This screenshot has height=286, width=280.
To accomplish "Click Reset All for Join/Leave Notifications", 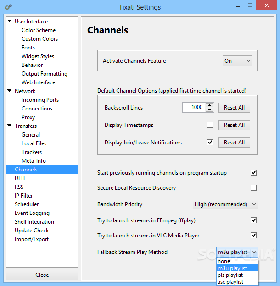I will point(234,143).
